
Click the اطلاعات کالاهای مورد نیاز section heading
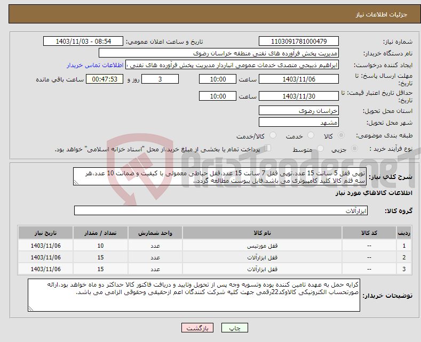click(374, 193)
